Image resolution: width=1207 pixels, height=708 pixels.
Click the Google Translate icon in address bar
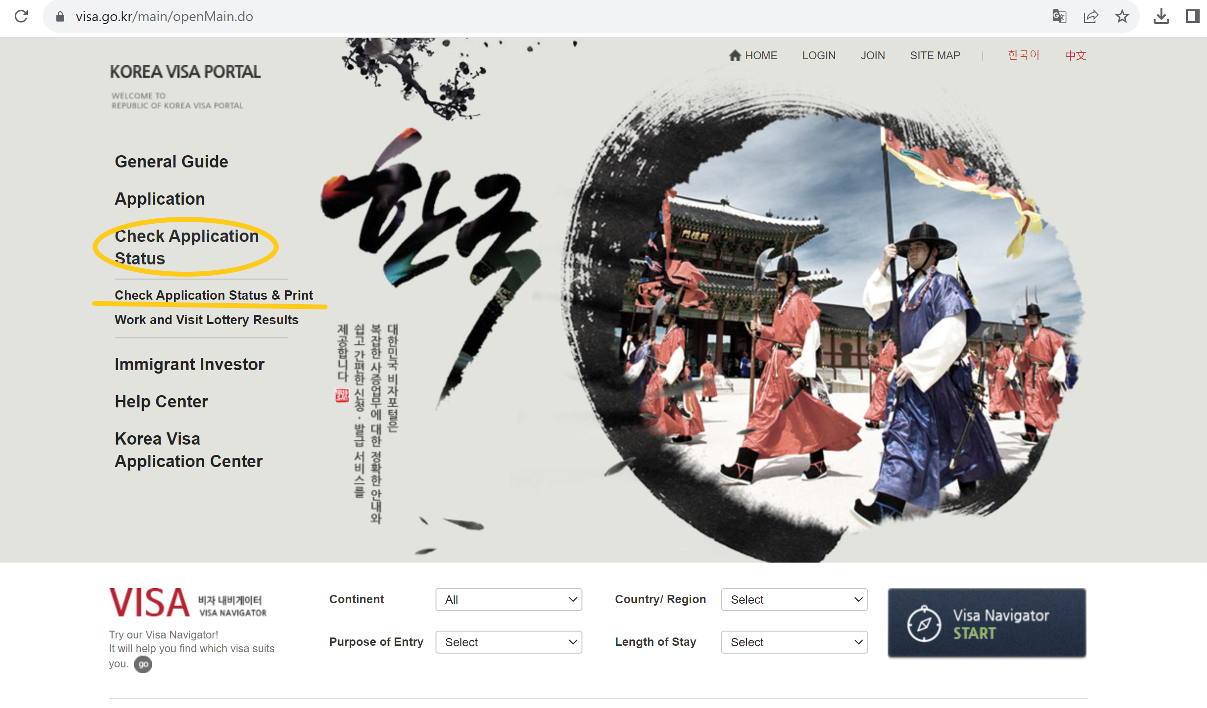click(1059, 17)
